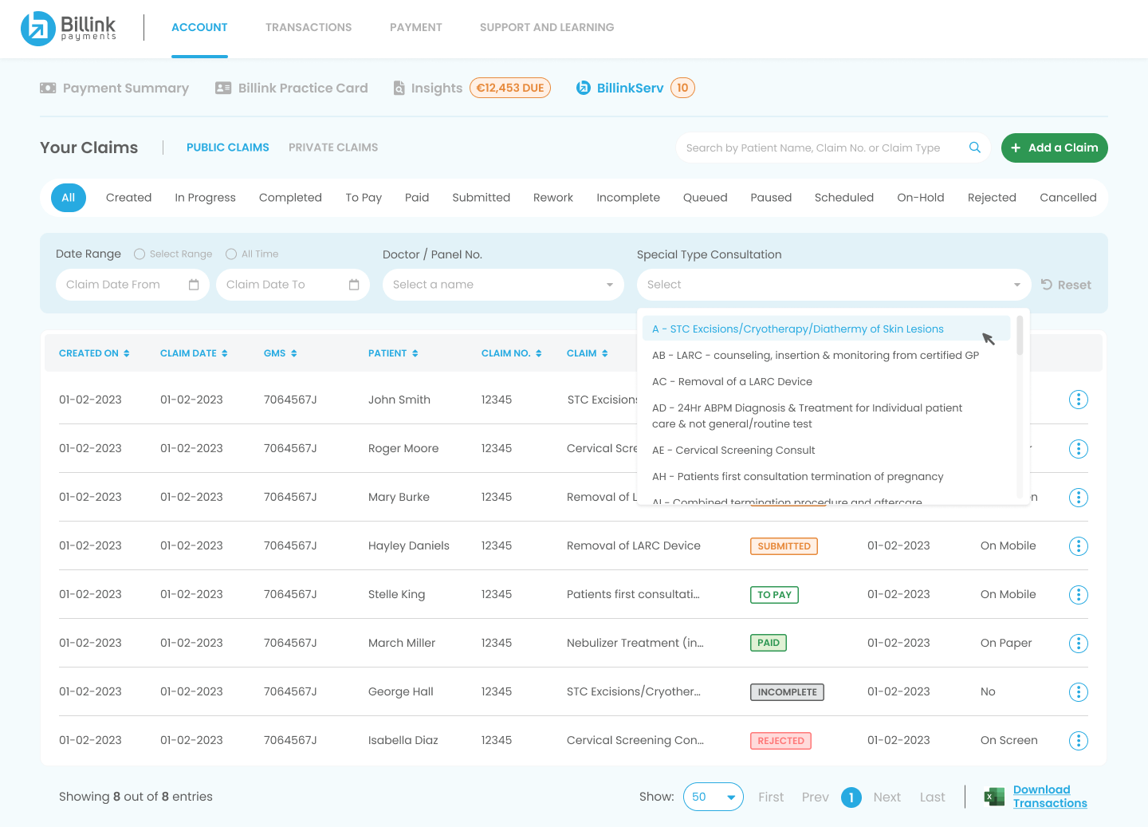Filter claims by On-Hold status
This screenshot has width=1148, height=827.
tap(921, 198)
